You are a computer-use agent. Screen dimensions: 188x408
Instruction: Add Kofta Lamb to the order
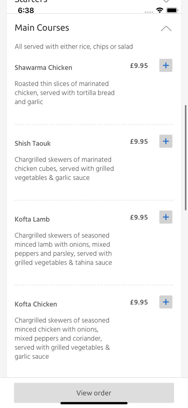coord(166,217)
